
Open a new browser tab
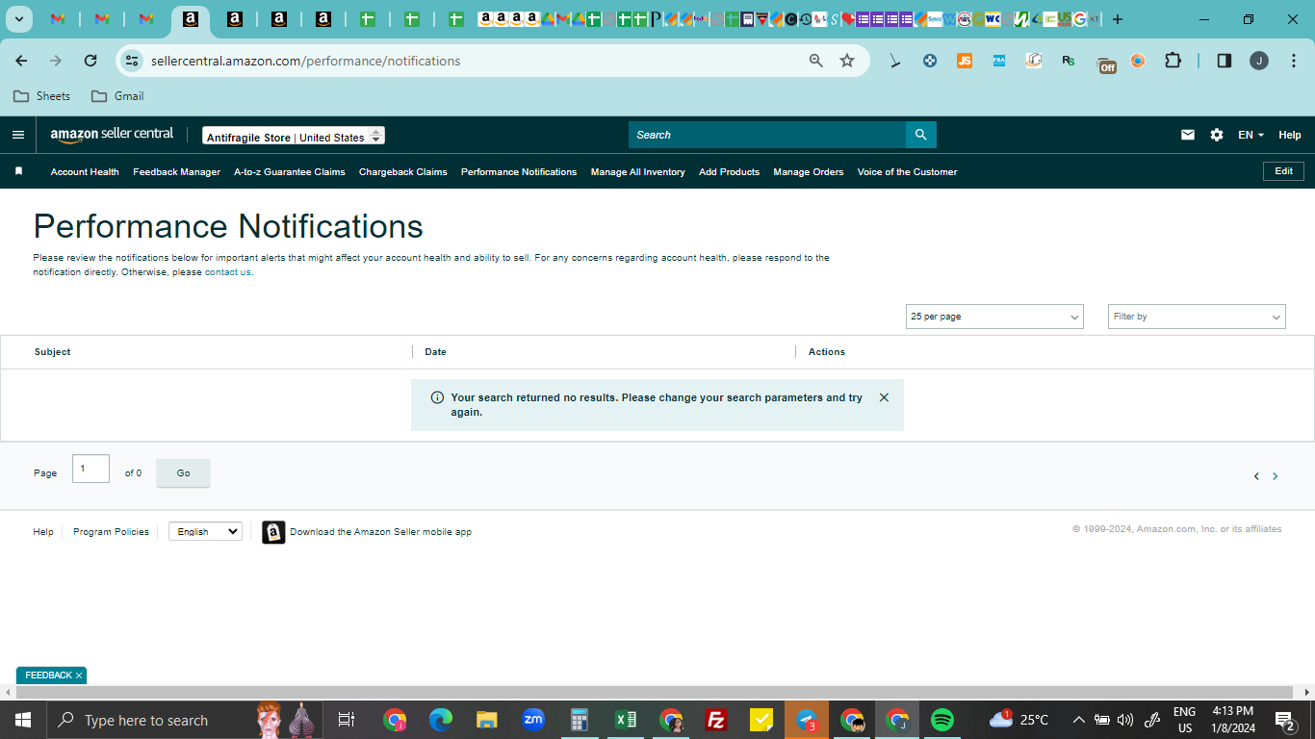point(1118,19)
